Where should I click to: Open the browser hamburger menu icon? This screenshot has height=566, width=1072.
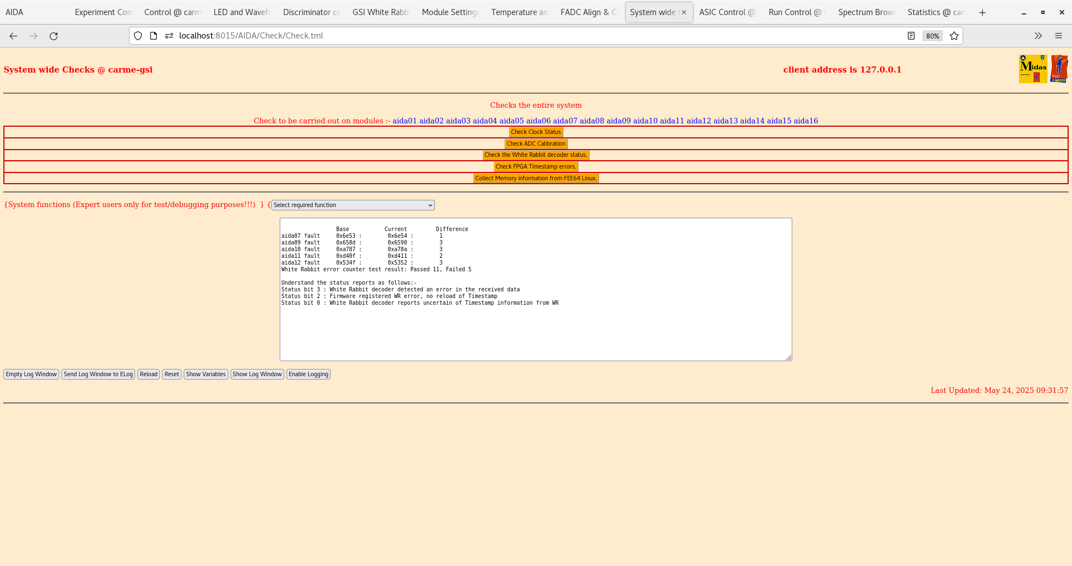click(1059, 36)
